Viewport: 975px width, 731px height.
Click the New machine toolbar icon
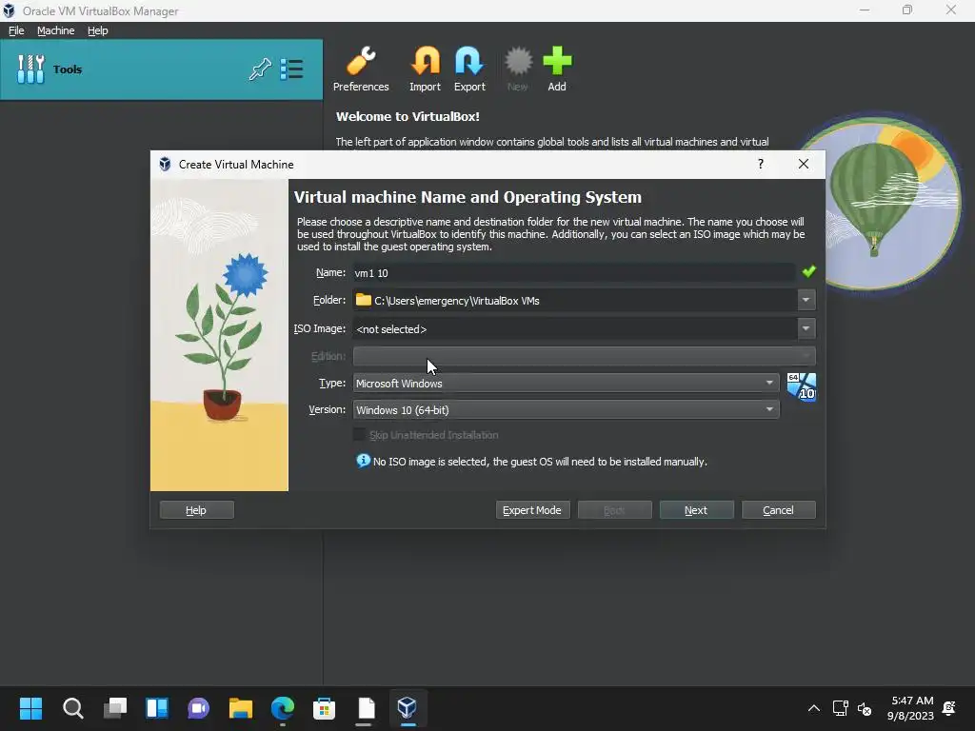(517, 69)
